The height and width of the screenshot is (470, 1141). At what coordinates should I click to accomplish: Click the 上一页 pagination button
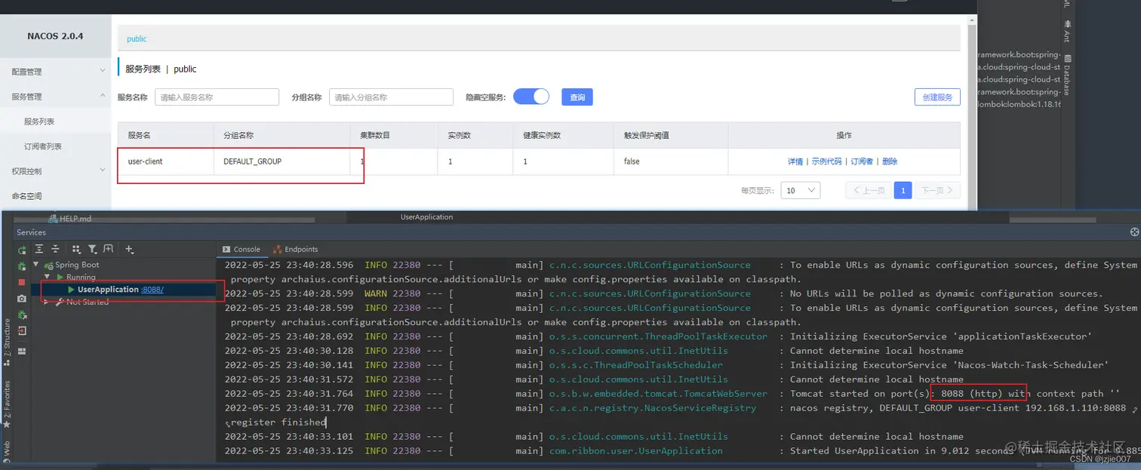(x=868, y=191)
